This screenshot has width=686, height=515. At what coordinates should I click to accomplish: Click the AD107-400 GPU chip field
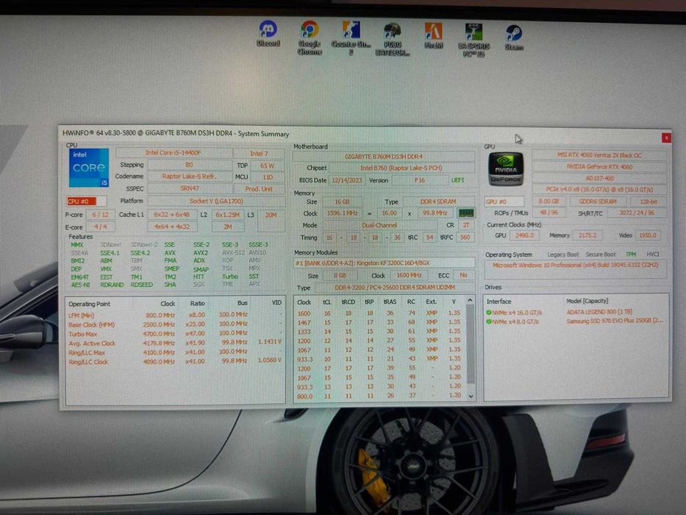599,178
